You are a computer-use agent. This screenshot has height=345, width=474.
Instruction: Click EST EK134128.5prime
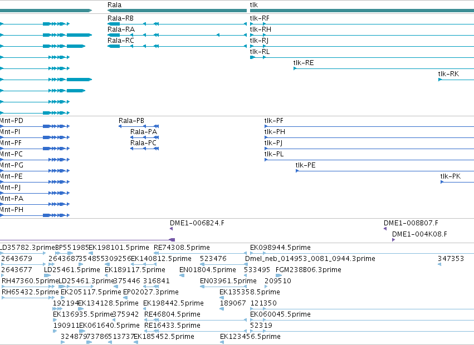click(108, 303)
